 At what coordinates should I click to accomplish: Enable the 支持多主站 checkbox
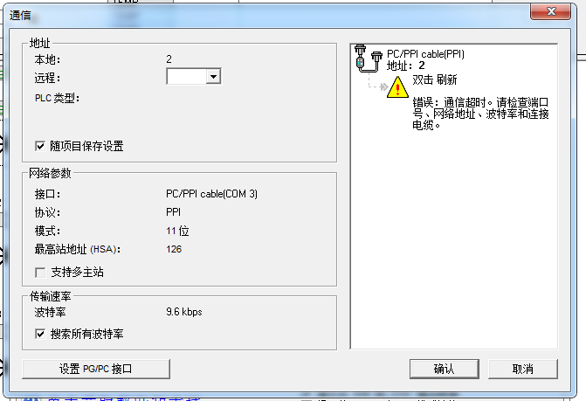tap(40, 272)
